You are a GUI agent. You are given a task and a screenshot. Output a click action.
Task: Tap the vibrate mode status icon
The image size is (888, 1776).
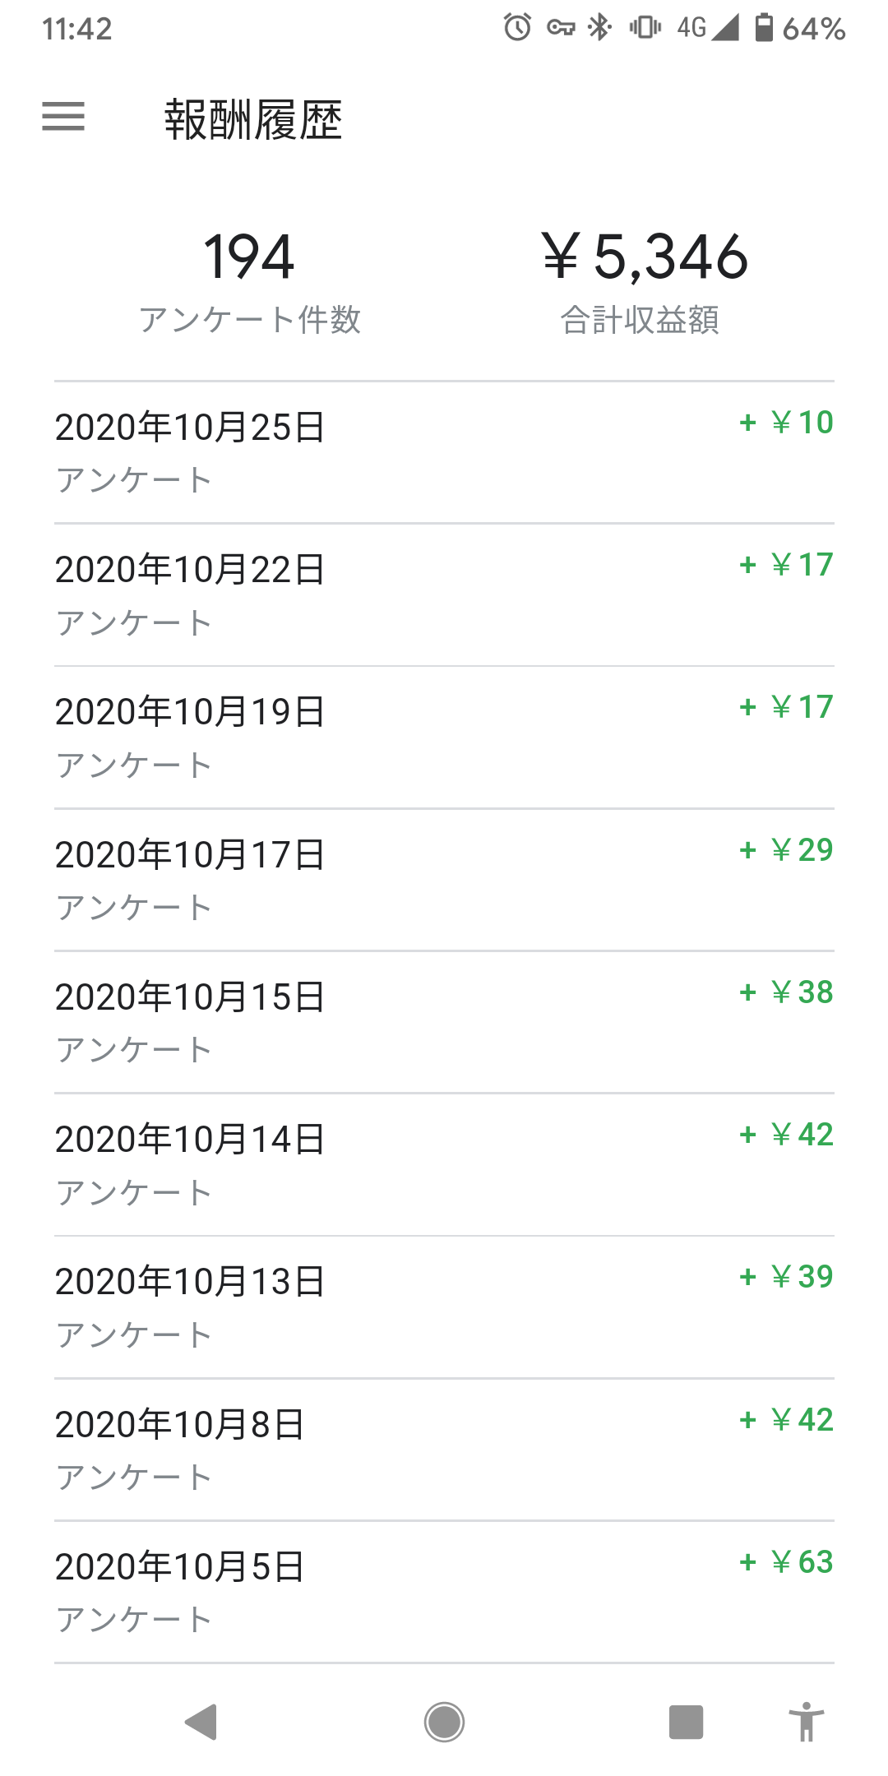pos(645,28)
